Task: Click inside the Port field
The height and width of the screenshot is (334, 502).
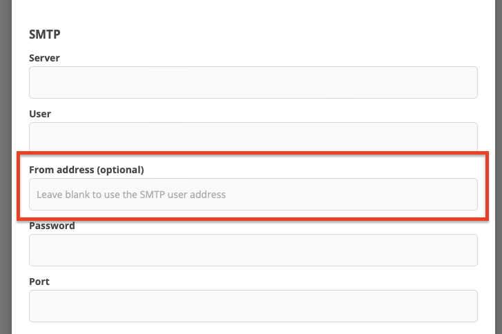Action: click(x=253, y=306)
